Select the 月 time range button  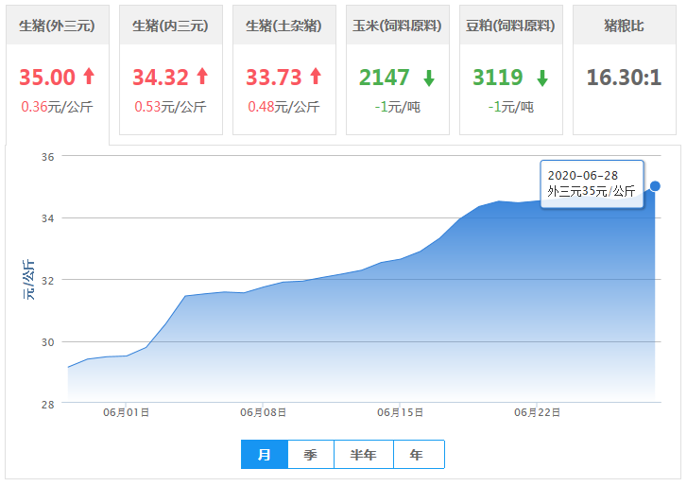(265, 455)
